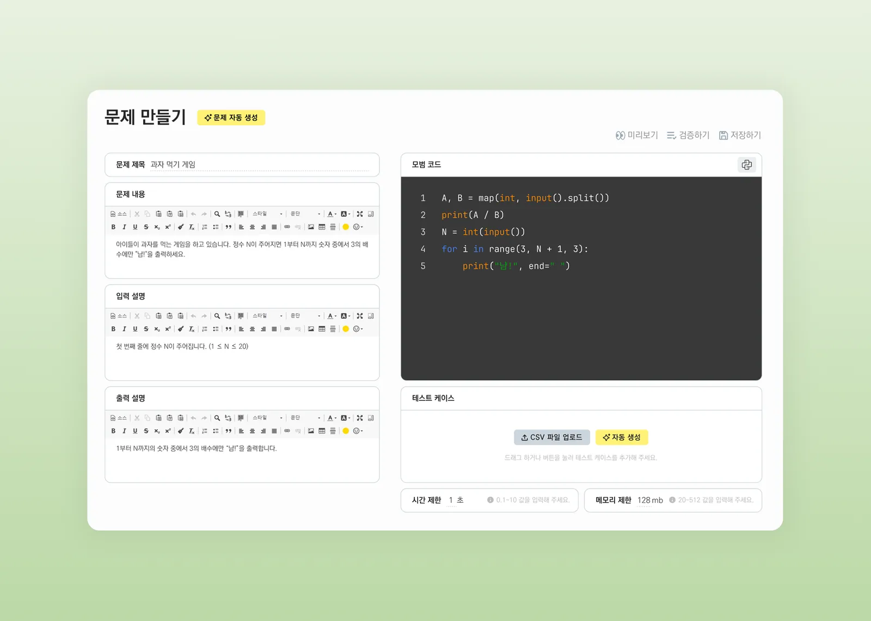Image resolution: width=871 pixels, height=621 pixels.
Task: Open the 스타일 dropdown in 입력 설명 toolbar
Action: (x=267, y=316)
